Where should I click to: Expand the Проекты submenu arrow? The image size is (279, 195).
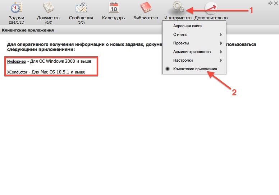(221, 43)
